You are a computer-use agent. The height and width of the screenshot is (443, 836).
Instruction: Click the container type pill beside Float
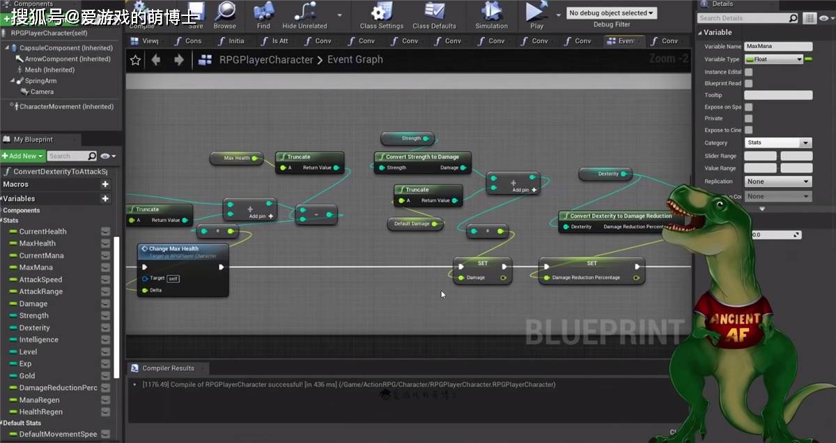coord(808,59)
